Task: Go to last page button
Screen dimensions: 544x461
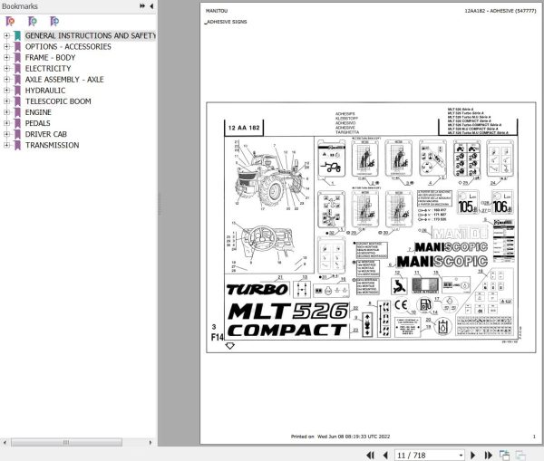Action: pyautogui.click(x=488, y=455)
